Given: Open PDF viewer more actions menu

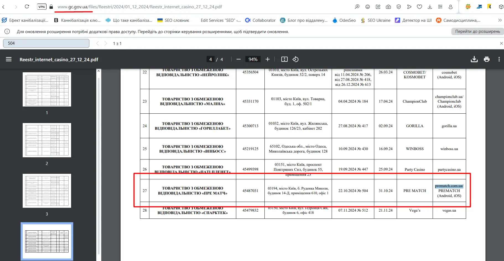Looking at the screenshot, I should (x=499, y=59).
